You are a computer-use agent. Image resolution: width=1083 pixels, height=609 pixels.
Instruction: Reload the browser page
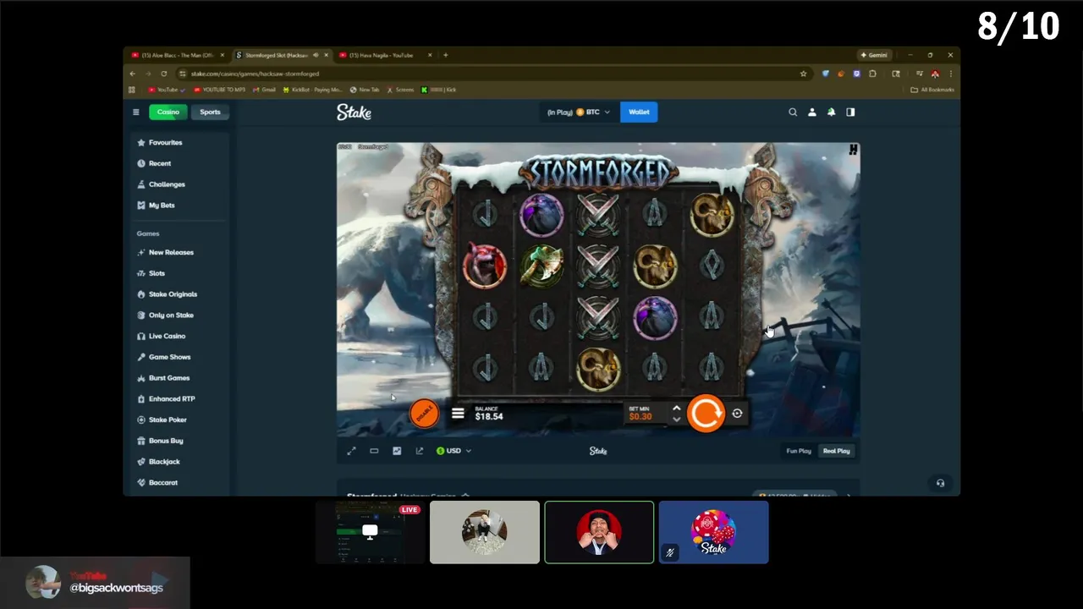tap(163, 74)
